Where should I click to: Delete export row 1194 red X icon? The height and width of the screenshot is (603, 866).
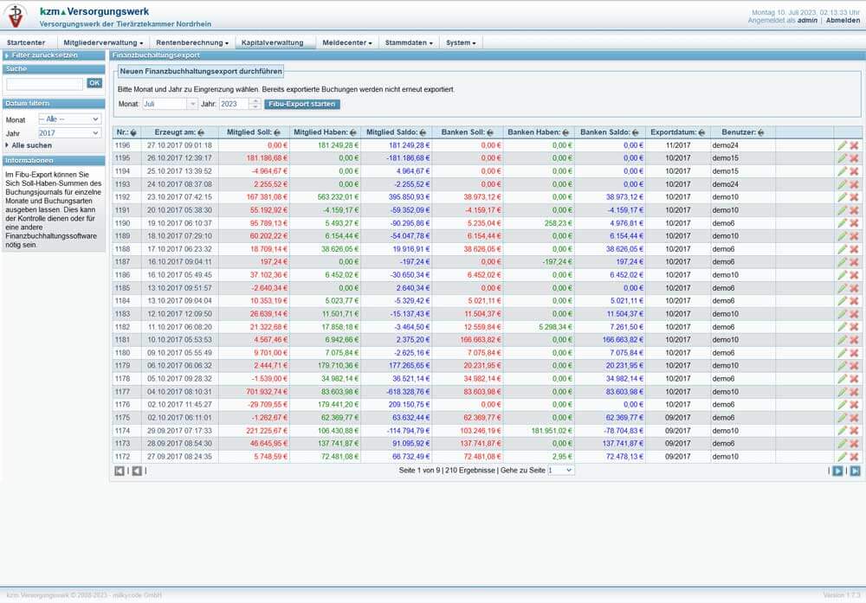pyautogui.click(x=854, y=171)
